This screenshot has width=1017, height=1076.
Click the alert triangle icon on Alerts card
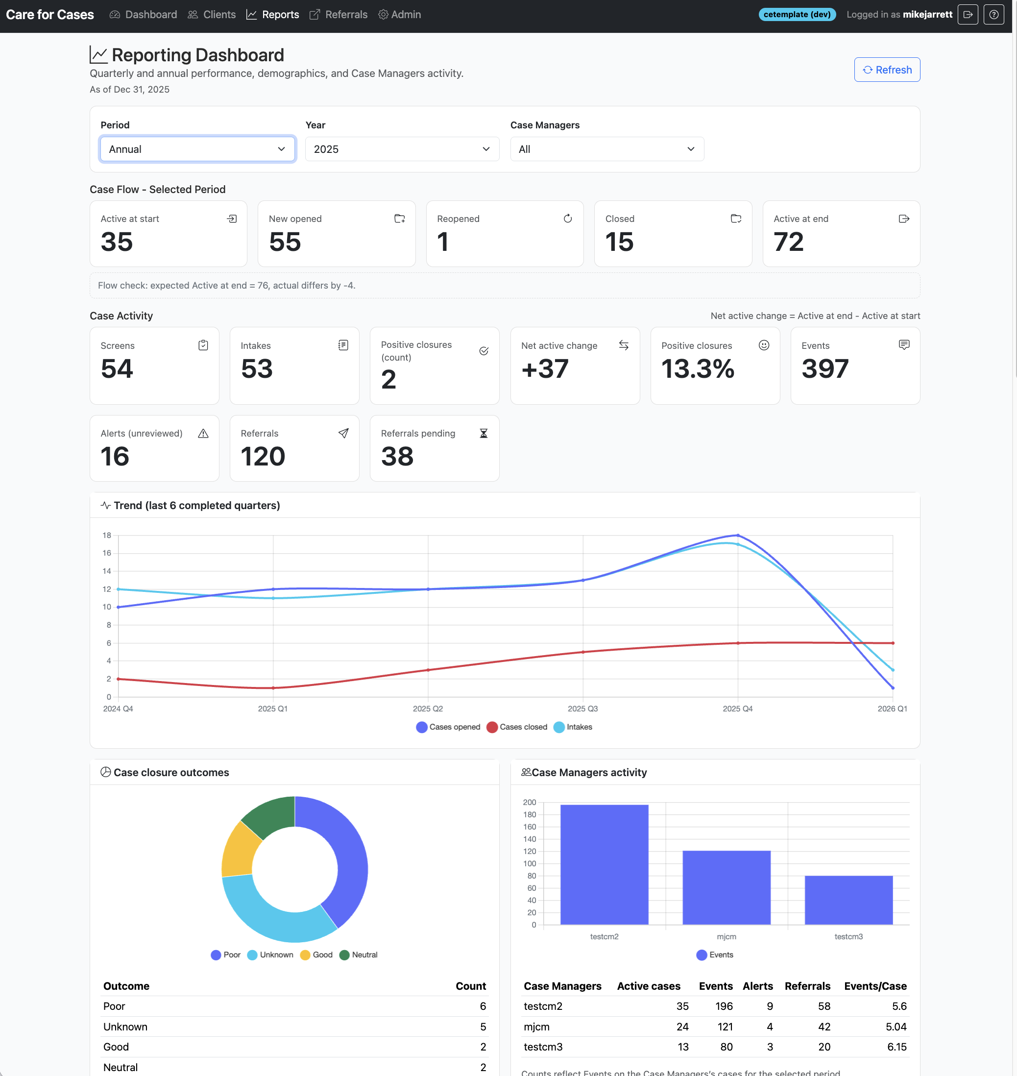203,433
